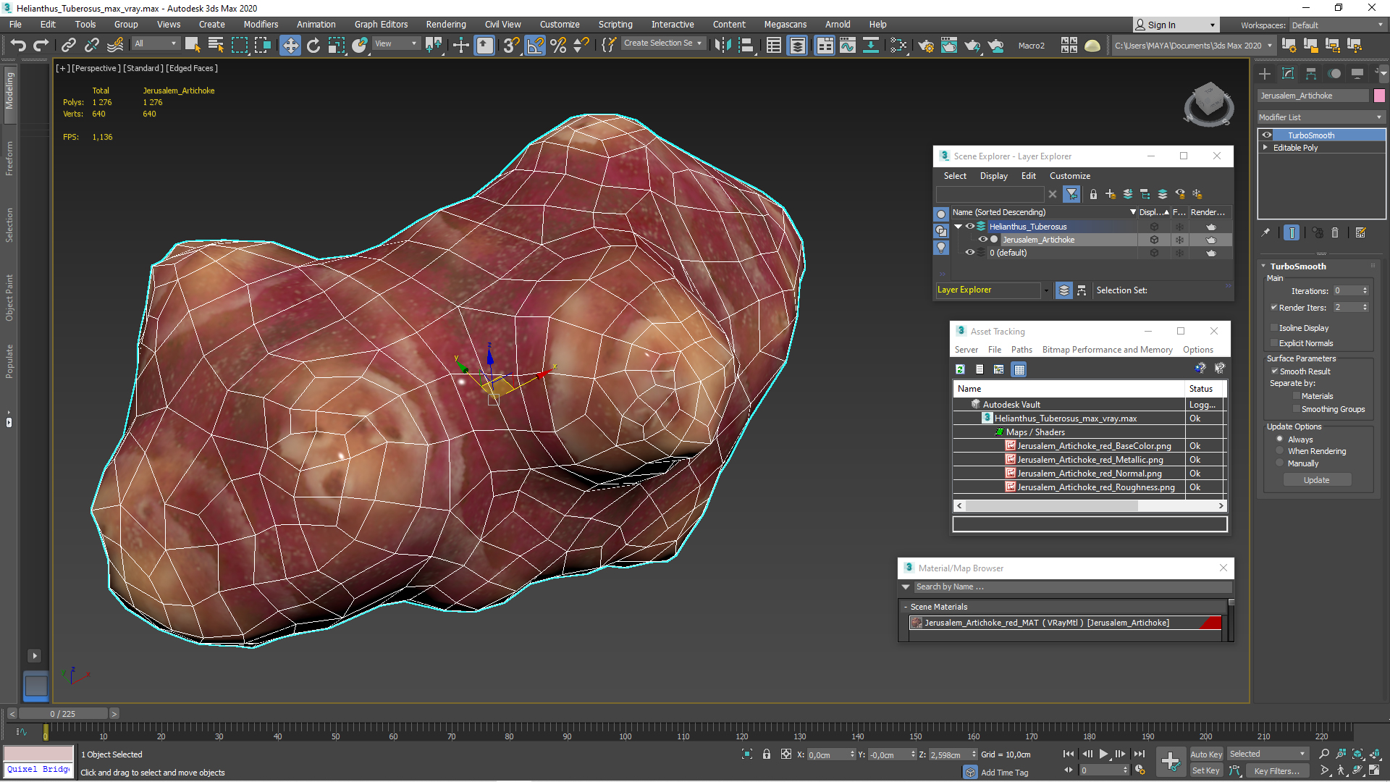Toggle Smooth Result checkbox

tap(1275, 371)
